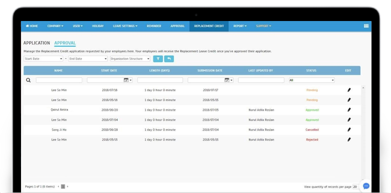Viewport: 391px width, 193px height.
Task: Open the Organization Structure dropdown
Action: 130,59
